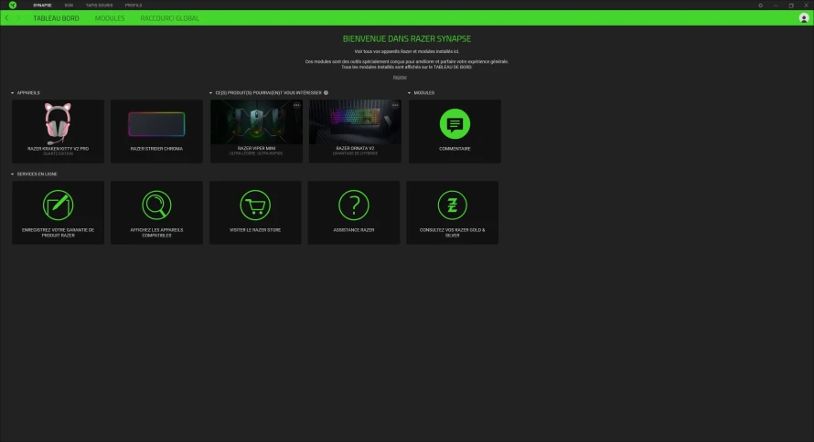Image resolution: width=814 pixels, height=442 pixels.
Task: Open the Razer Strider Chroma mousepad image
Action: [156, 124]
